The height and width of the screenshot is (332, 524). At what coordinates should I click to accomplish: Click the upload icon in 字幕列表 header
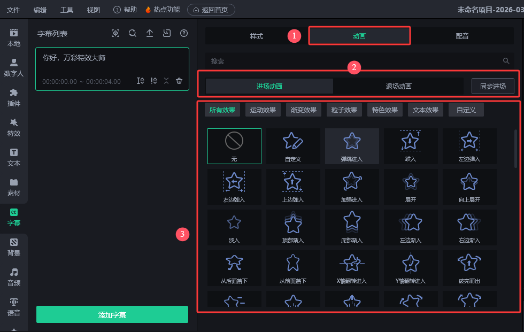[x=150, y=33]
